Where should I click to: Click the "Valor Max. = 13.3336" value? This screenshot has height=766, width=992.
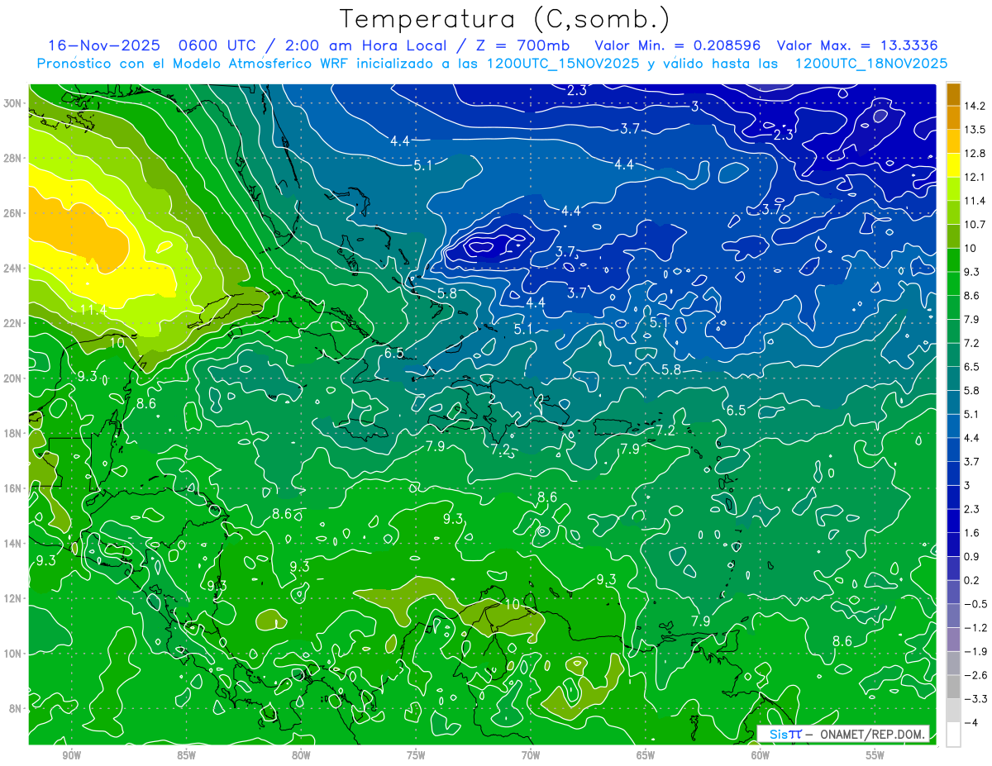tap(857, 45)
